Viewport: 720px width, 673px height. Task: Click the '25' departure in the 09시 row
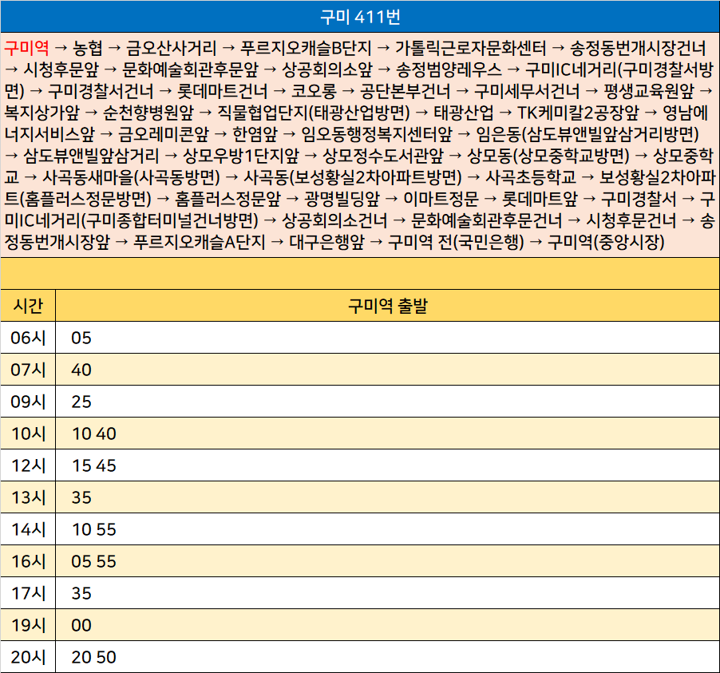tap(81, 402)
